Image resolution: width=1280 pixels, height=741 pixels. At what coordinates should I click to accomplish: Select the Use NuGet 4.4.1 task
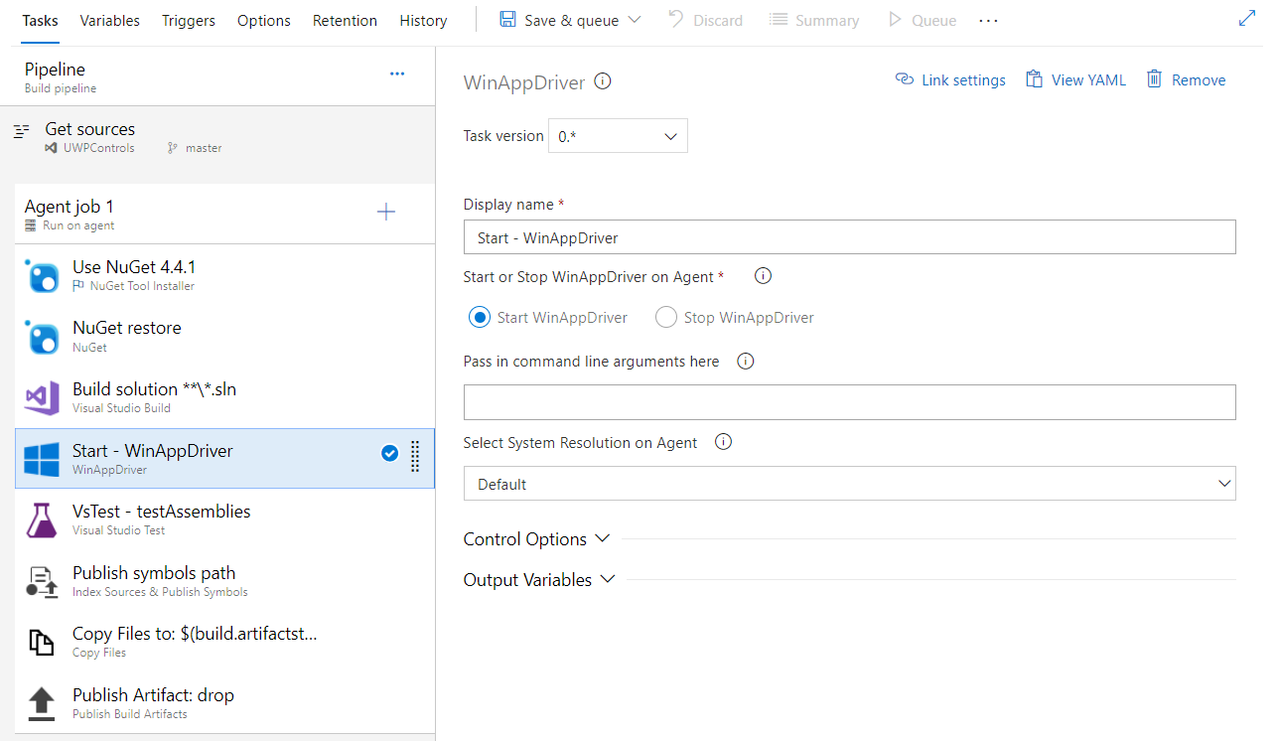pos(225,275)
